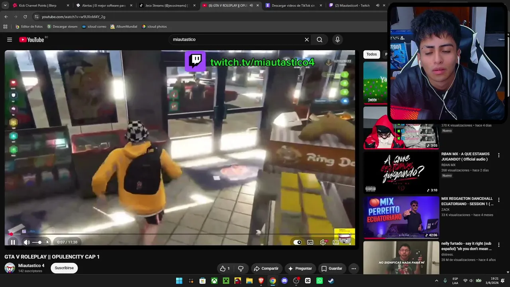
Task: Dislike the video with the thumbs-down button
Action: (241, 269)
